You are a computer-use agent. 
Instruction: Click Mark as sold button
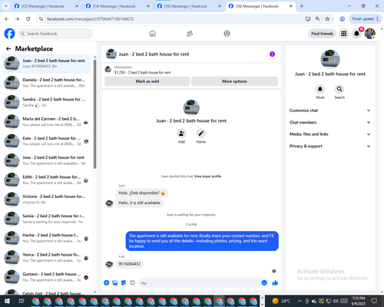click(x=147, y=81)
